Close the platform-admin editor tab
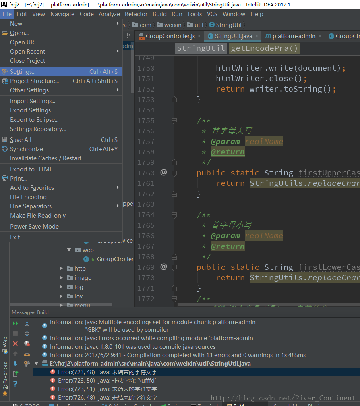The height and width of the screenshot is (406, 360). [x=320, y=36]
